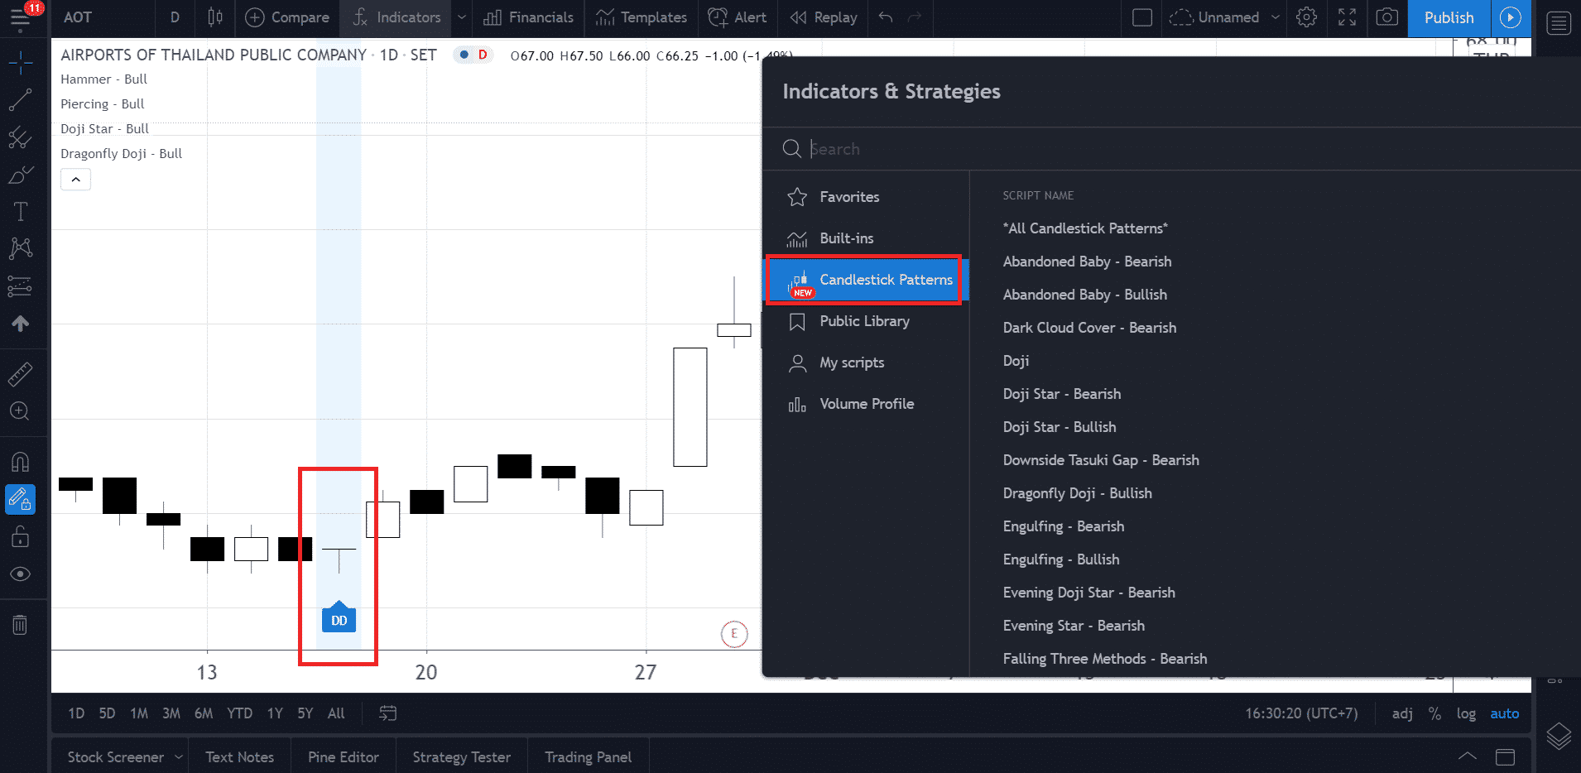Select the ruler measure tool
This screenshot has height=773, width=1581.
click(20, 374)
